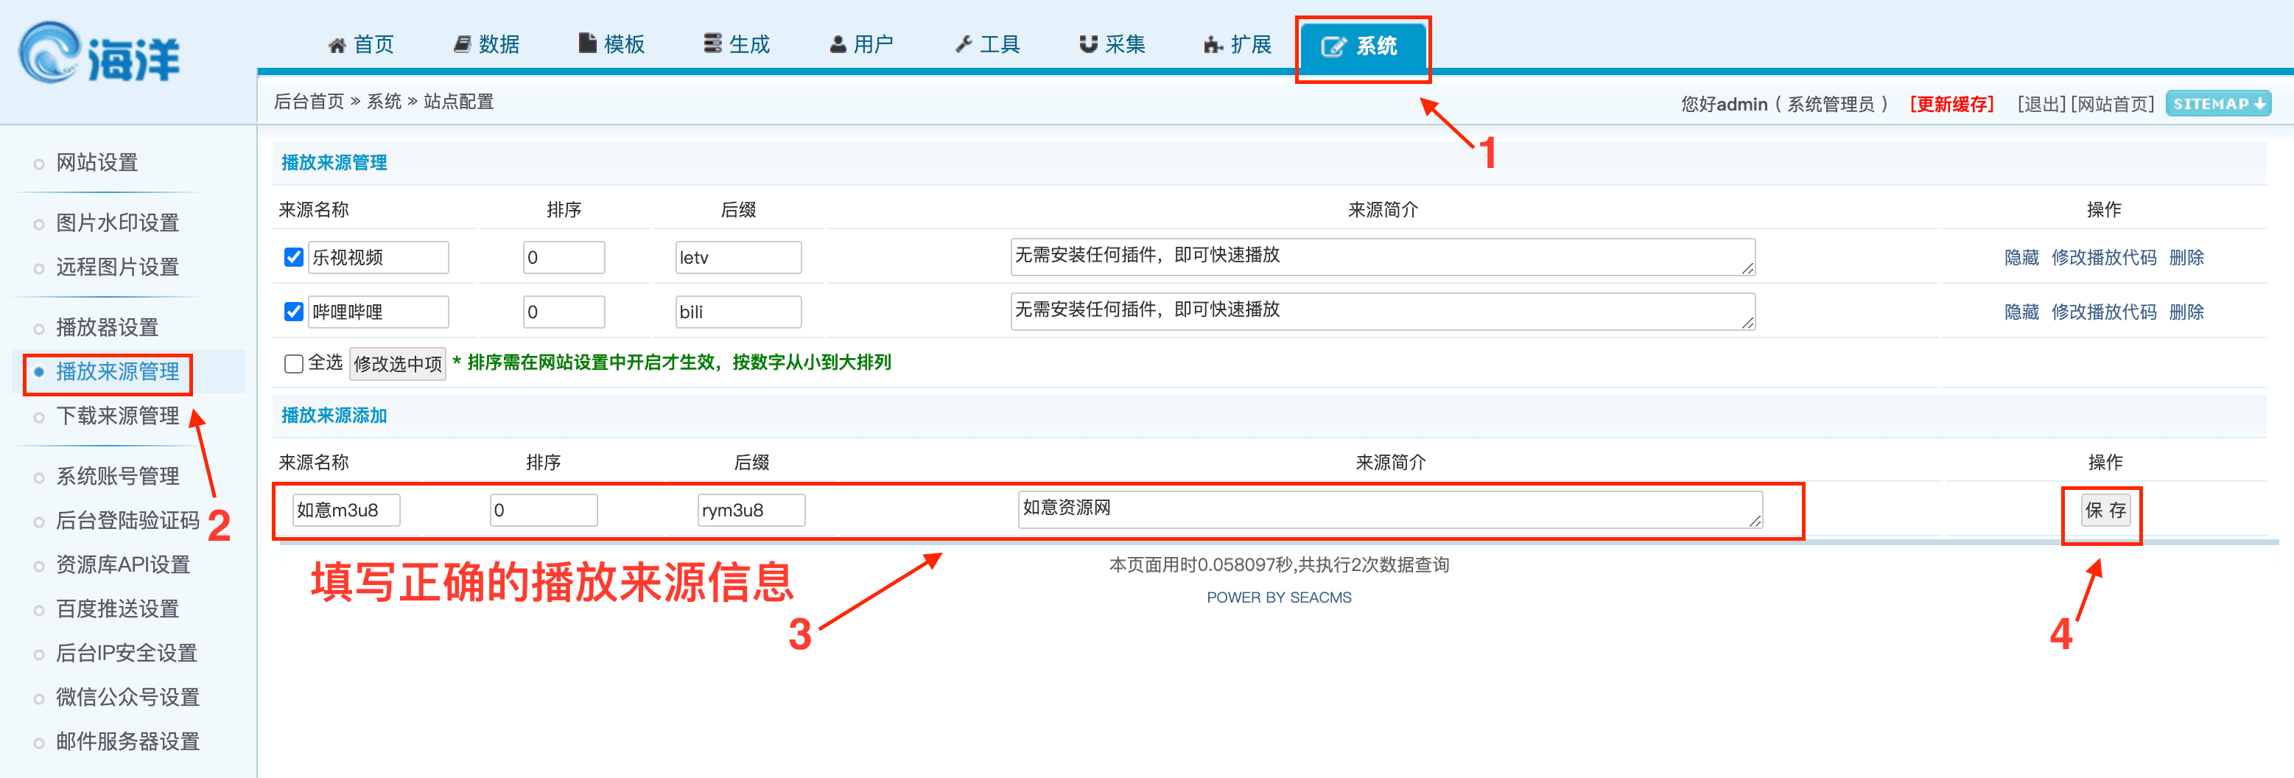This screenshot has width=2294, height=778.
Task: Open the 系统 tab in top navigation
Action: (1360, 46)
